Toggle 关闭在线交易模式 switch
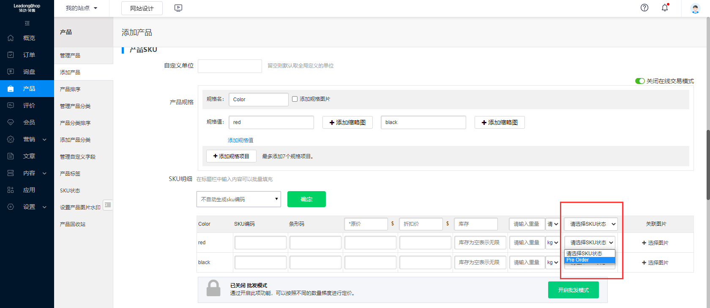Screen dimensions: 710x308 (x=640, y=81)
